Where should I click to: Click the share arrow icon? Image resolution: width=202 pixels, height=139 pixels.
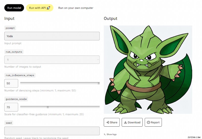pyautogui.click(x=108, y=122)
